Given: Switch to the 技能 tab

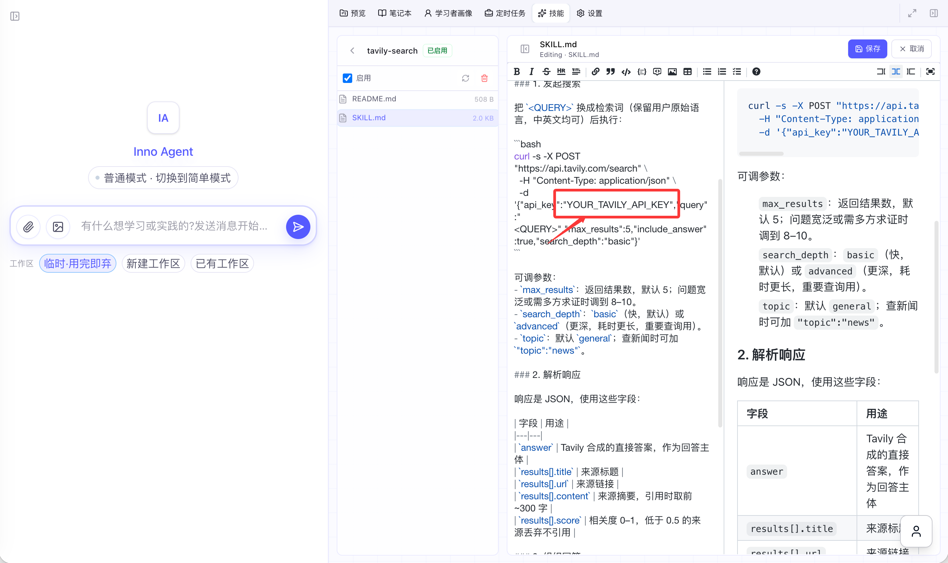Looking at the screenshot, I should coord(551,13).
